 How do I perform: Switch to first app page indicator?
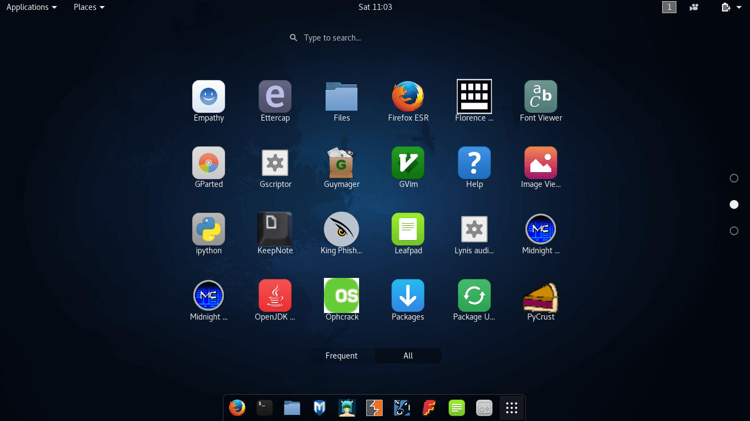click(x=734, y=178)
